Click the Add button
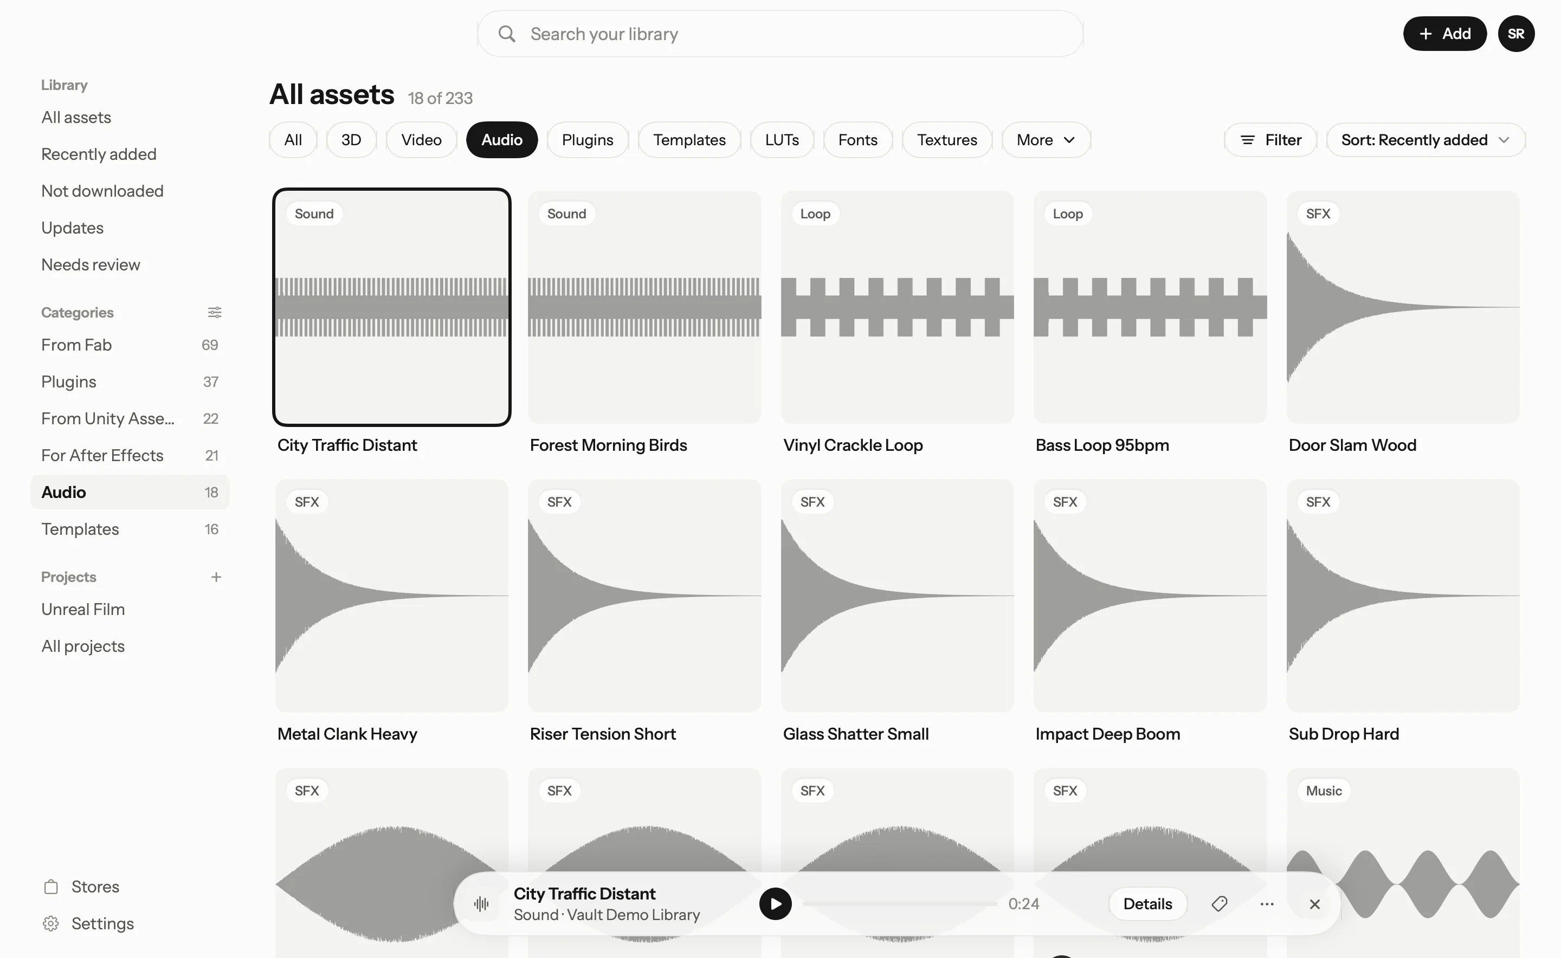The width and height of the screenshot is (1561, 958). click(x=1444, y=34)
